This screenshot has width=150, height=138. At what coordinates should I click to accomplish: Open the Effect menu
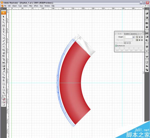[36, 6]
